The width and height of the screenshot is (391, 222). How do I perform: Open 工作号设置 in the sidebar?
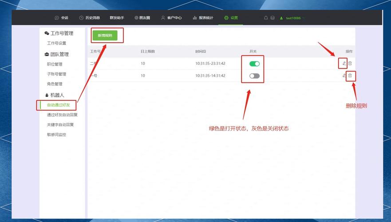[x=57, y=43]
